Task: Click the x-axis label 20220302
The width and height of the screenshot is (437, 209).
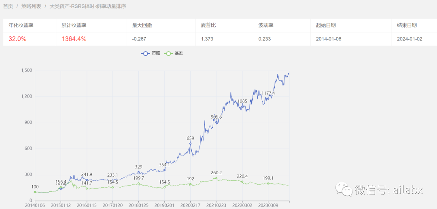Action: coord(242,206)
